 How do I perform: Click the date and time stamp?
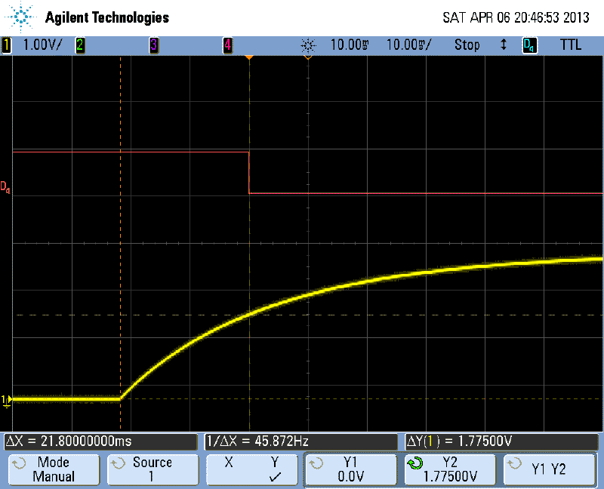coord(516,17)
